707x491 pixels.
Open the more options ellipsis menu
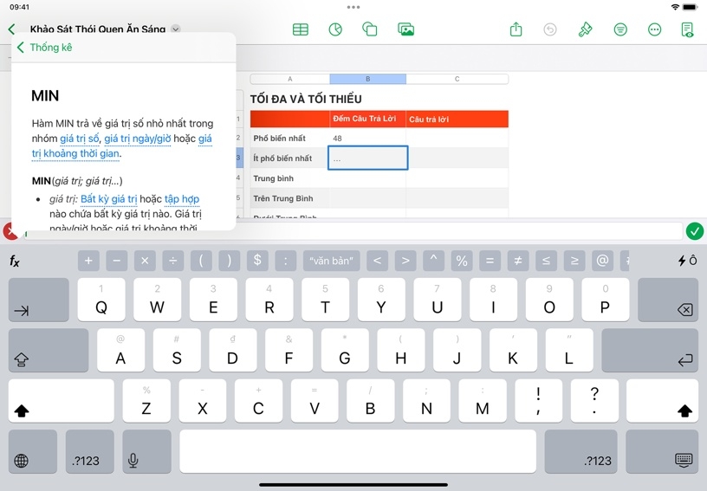click(x=655, y=29)
